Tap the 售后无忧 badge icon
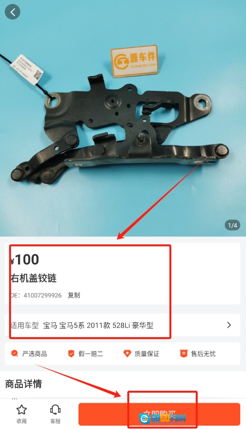 [183, 353]
